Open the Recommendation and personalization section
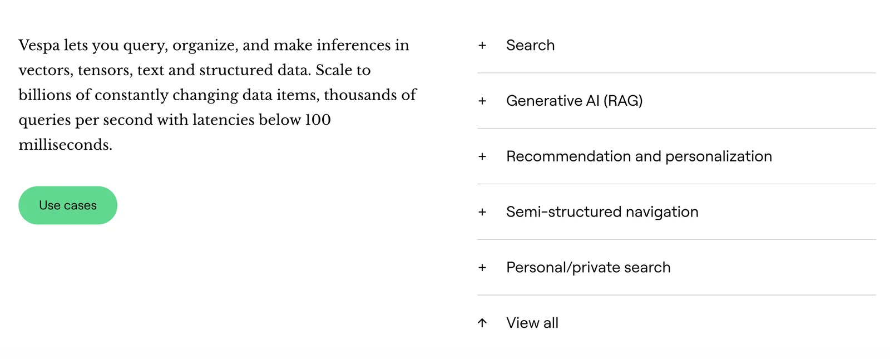Image resolution: width=890 pixels, height=359 pixels. click(x=639, y=156)
